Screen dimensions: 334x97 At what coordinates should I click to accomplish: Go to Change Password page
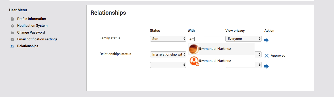[31, 33]
